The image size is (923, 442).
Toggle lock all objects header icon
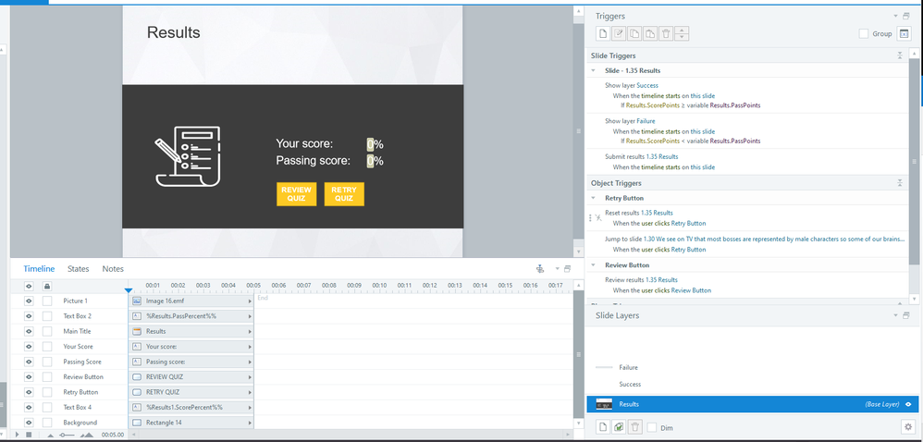[x=47, y=286]
